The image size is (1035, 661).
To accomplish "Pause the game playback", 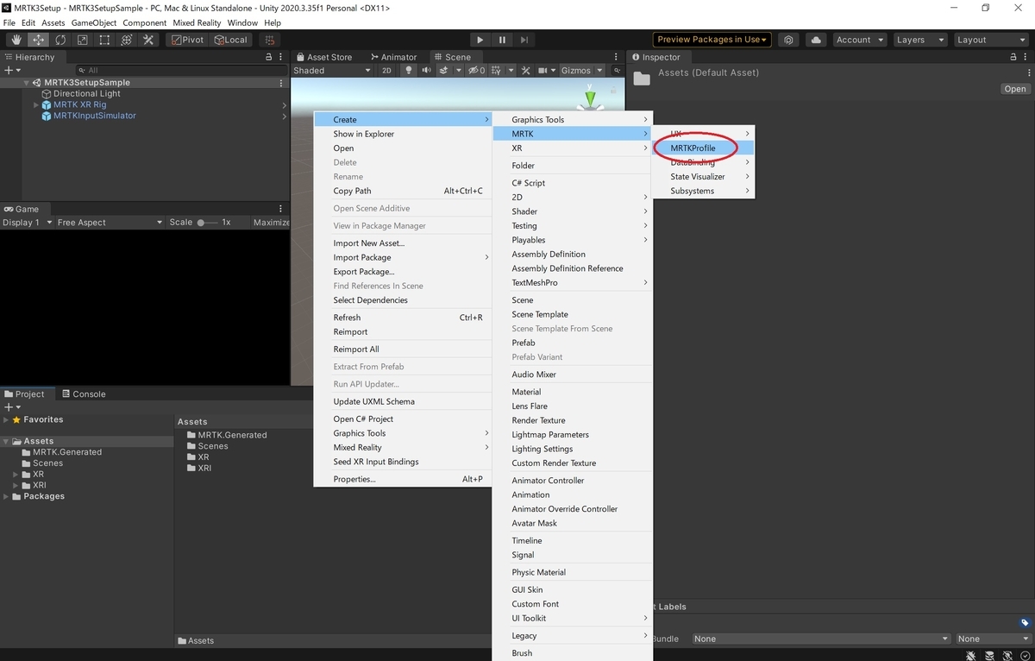I will [x=502, y=40].
